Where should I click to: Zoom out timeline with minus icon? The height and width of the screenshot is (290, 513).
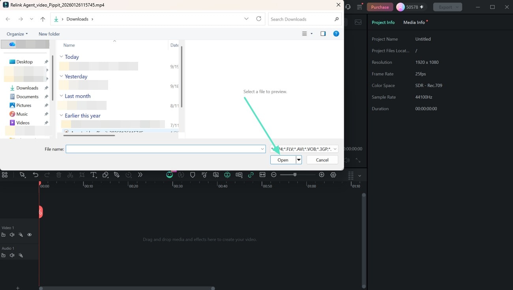(x=274, y=175)
